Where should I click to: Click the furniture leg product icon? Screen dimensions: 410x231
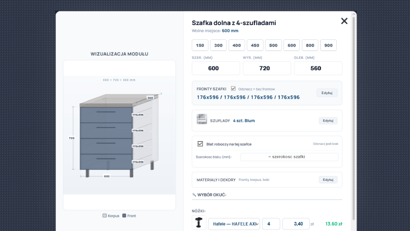pos(199,222)
